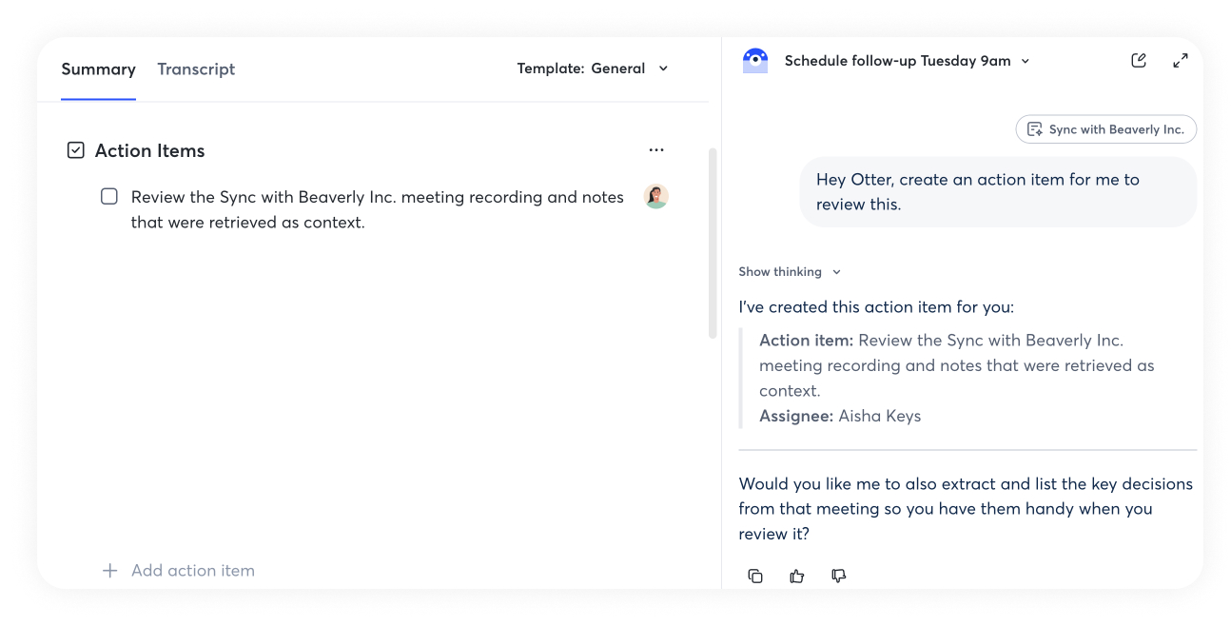This screenshot has width=1231, height=626.
Task: Give thumbs down to the response
Action: pos(838,576)
